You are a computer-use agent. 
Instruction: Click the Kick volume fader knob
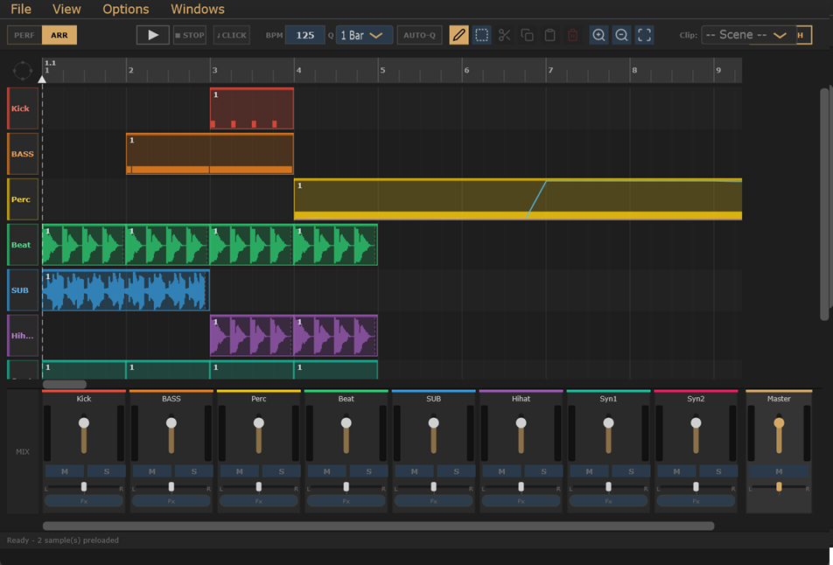[x=84, y=422]
